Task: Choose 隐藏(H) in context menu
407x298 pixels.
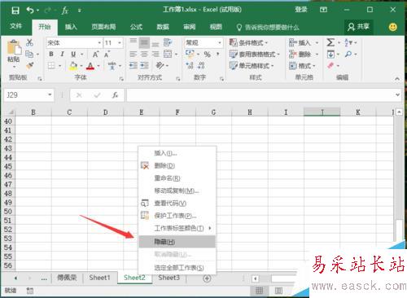Action: click(177, 242)
